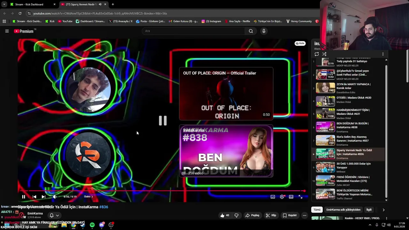
Task: Play 'FRENİ ÖĞRENİN | SSriders' playlist video
Action: pyautogui.click(x=348, y=181)
